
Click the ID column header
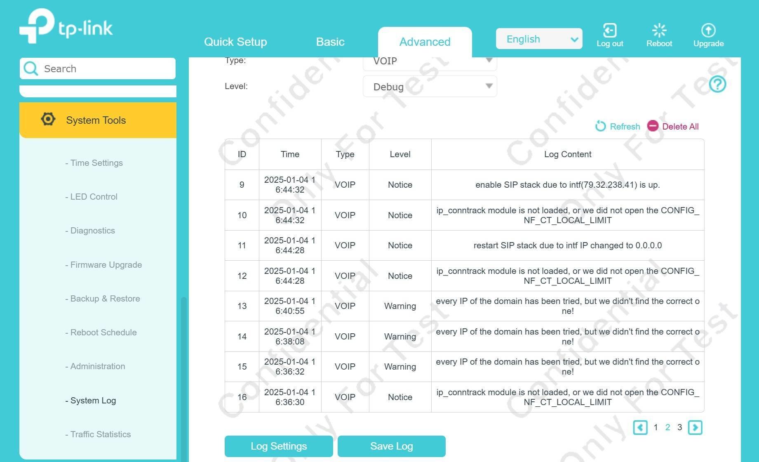tap(242, 154)
